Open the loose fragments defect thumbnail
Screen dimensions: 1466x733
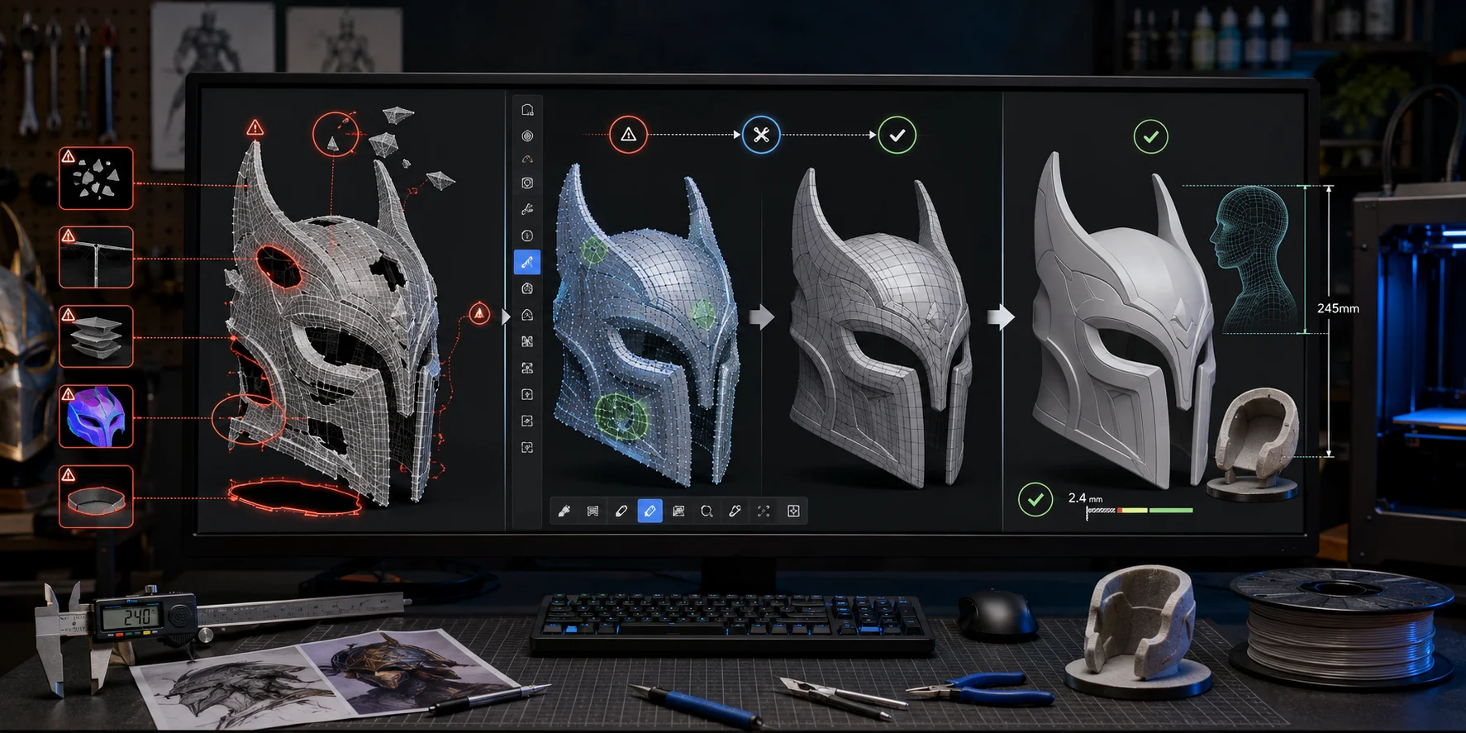[96, 178]
